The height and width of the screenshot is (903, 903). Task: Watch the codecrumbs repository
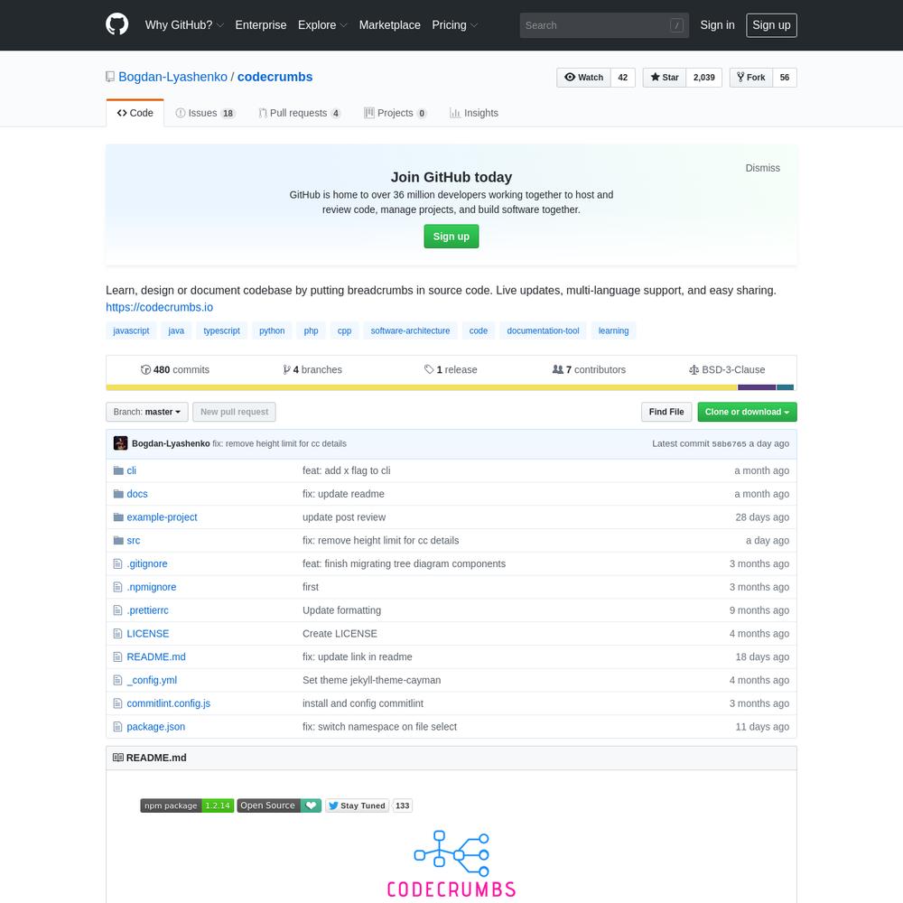[584, 77]
